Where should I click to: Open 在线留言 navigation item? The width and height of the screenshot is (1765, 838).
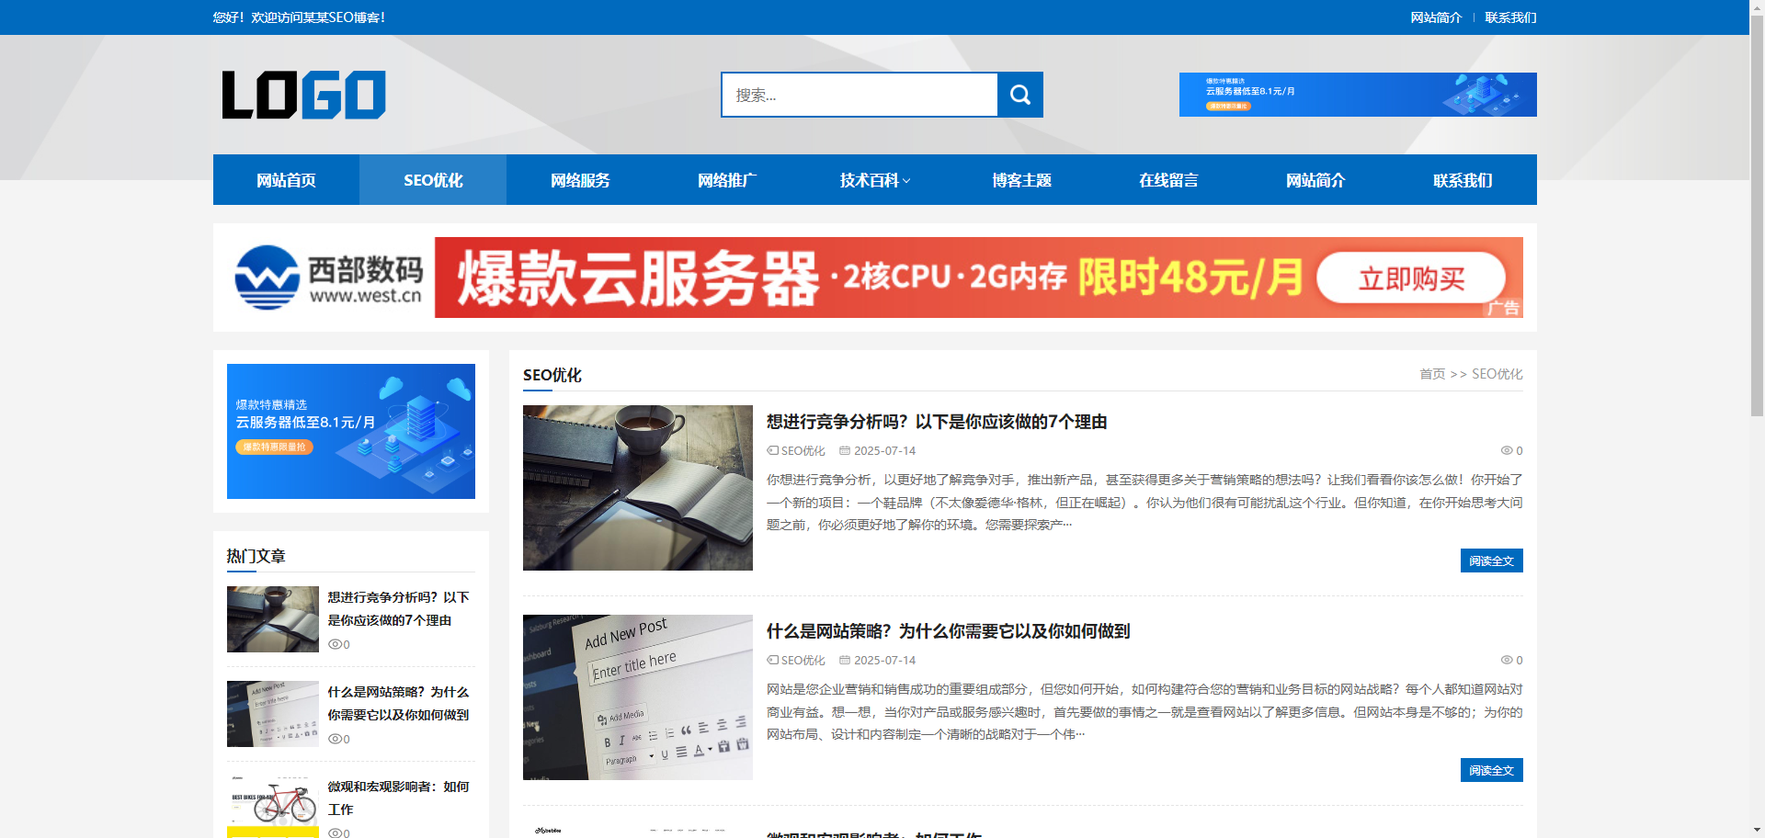click(1168, 180)
